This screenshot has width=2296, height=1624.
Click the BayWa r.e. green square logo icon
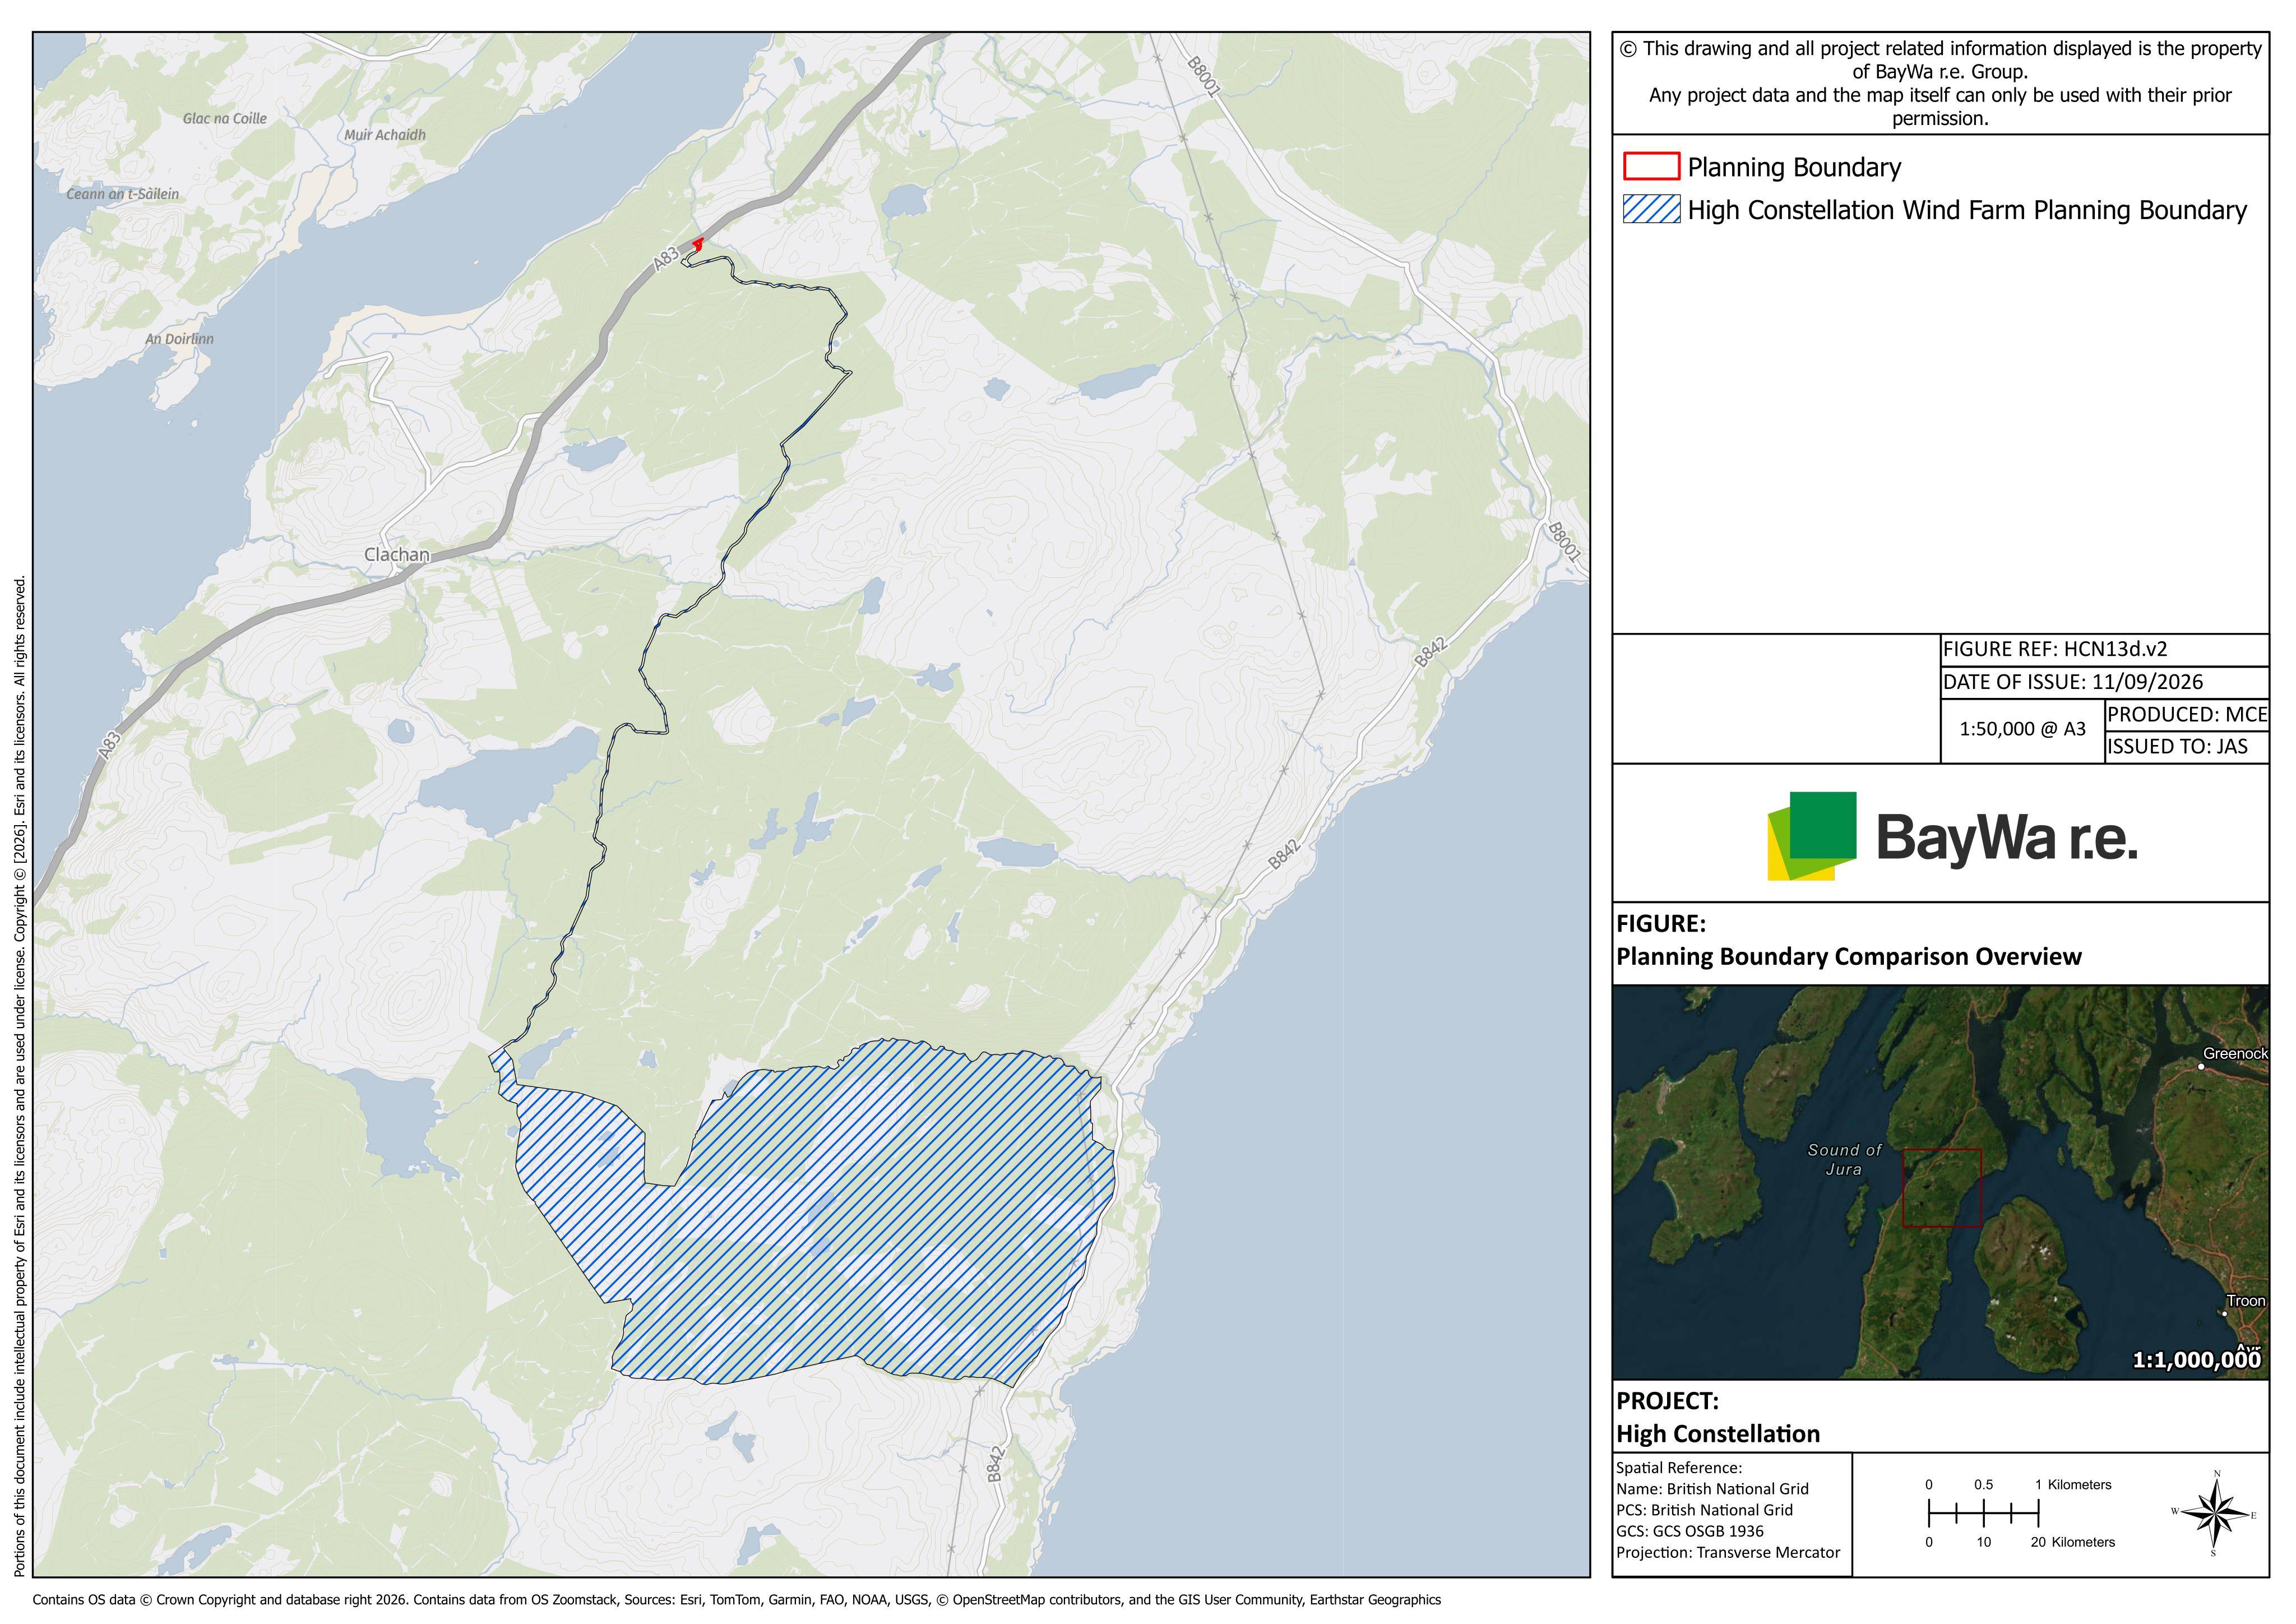point(1812,836)
